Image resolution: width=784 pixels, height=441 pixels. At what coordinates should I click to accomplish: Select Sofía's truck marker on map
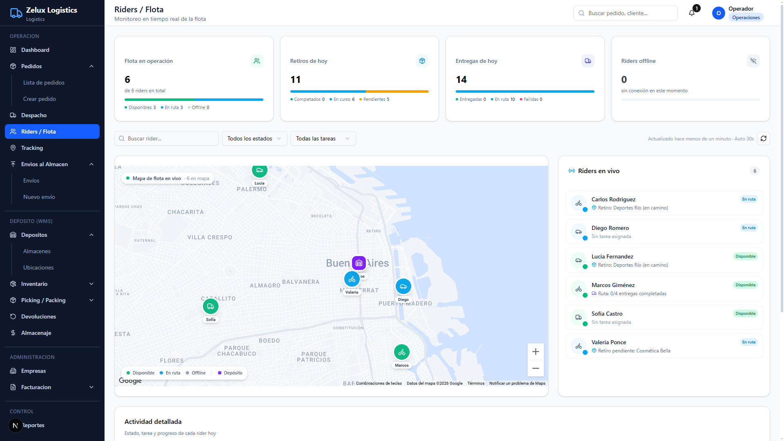(211, 306)
